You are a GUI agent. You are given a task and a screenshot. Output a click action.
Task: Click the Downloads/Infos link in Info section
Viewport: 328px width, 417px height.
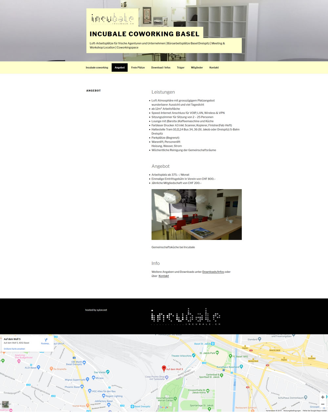(x=213, y=272)
